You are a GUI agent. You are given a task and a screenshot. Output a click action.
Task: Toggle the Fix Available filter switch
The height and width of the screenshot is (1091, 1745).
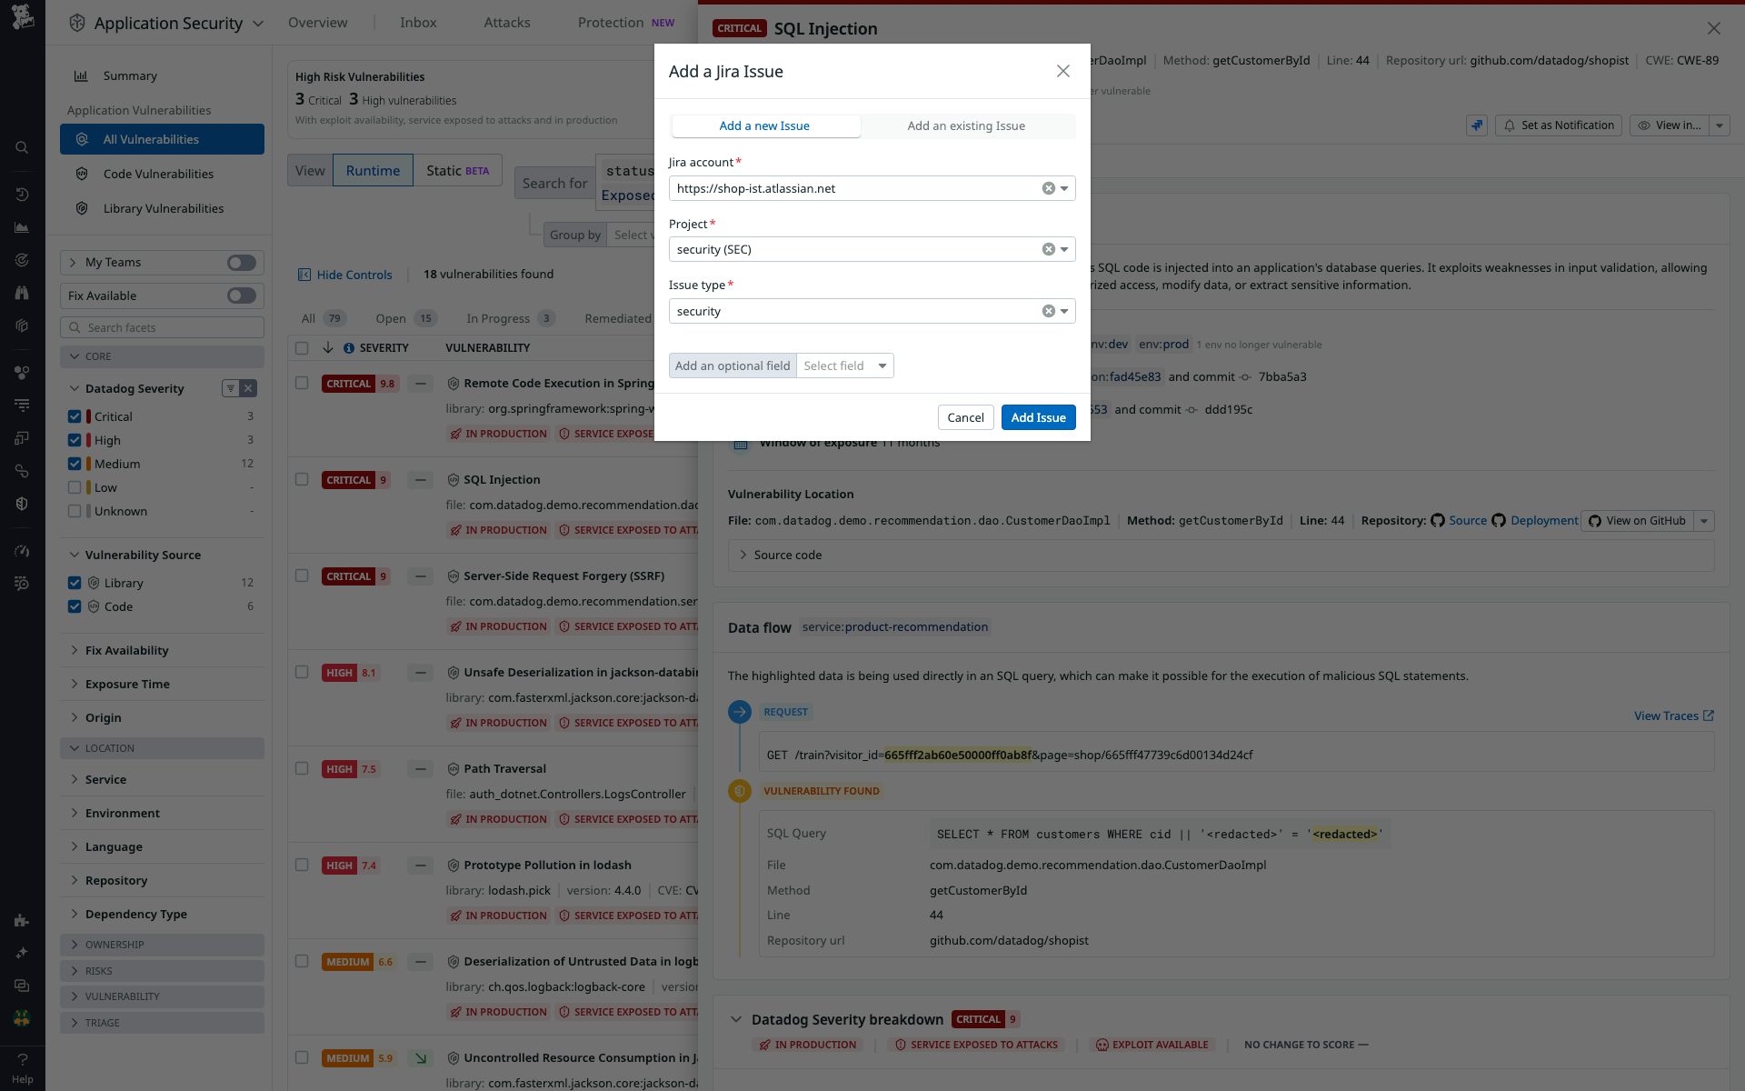(x=241, y=295)
